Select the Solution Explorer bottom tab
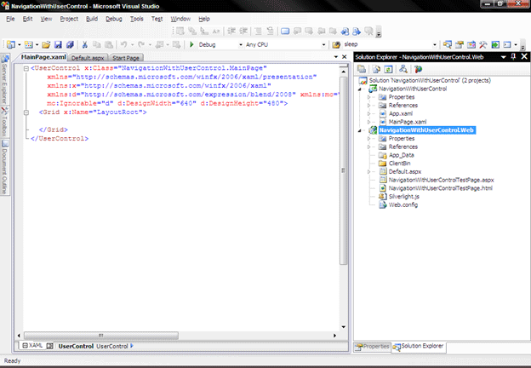The height and width of the screenshot is (368, 531). click(x=419, y=347)
